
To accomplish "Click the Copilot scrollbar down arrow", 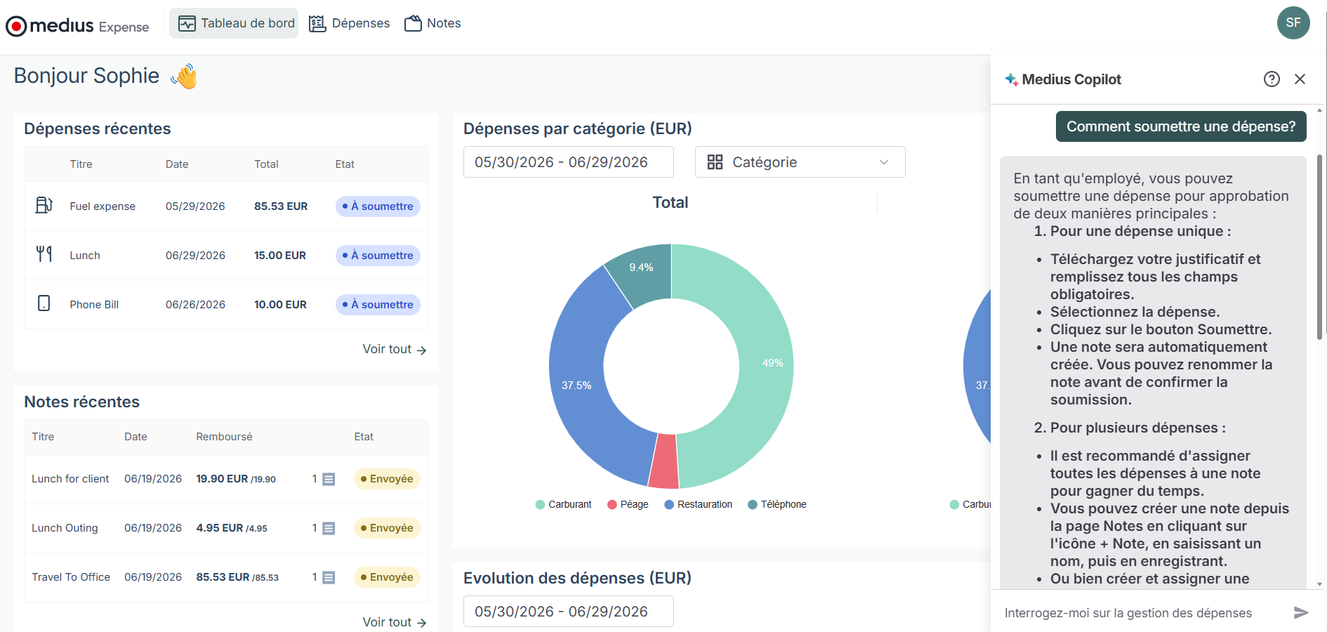I will 1320,584.
